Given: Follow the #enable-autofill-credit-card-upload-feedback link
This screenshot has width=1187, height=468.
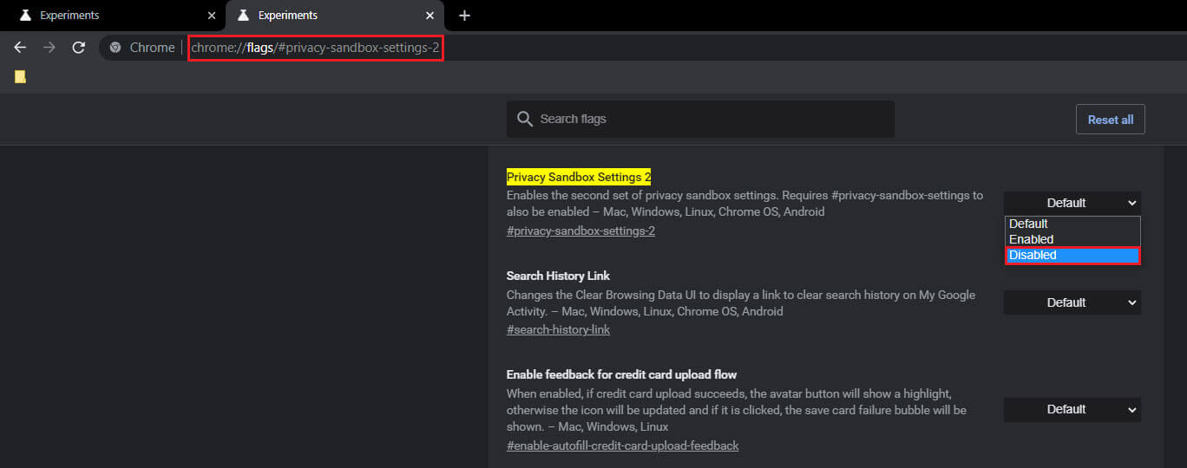Looking at the screenshot, I should [x=622, y=445].
